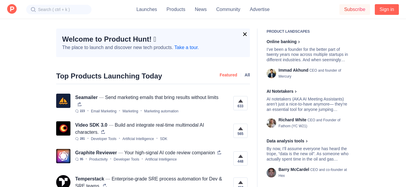View Richard White's avatar
The image size is (406, 187).
[271, 123]
